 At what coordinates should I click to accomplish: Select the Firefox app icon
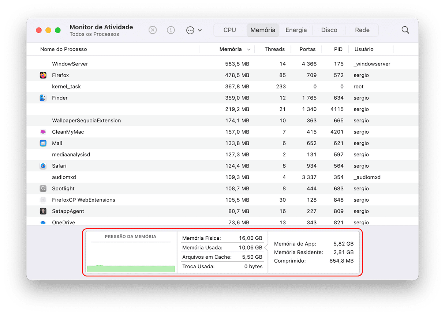[43, 75]
